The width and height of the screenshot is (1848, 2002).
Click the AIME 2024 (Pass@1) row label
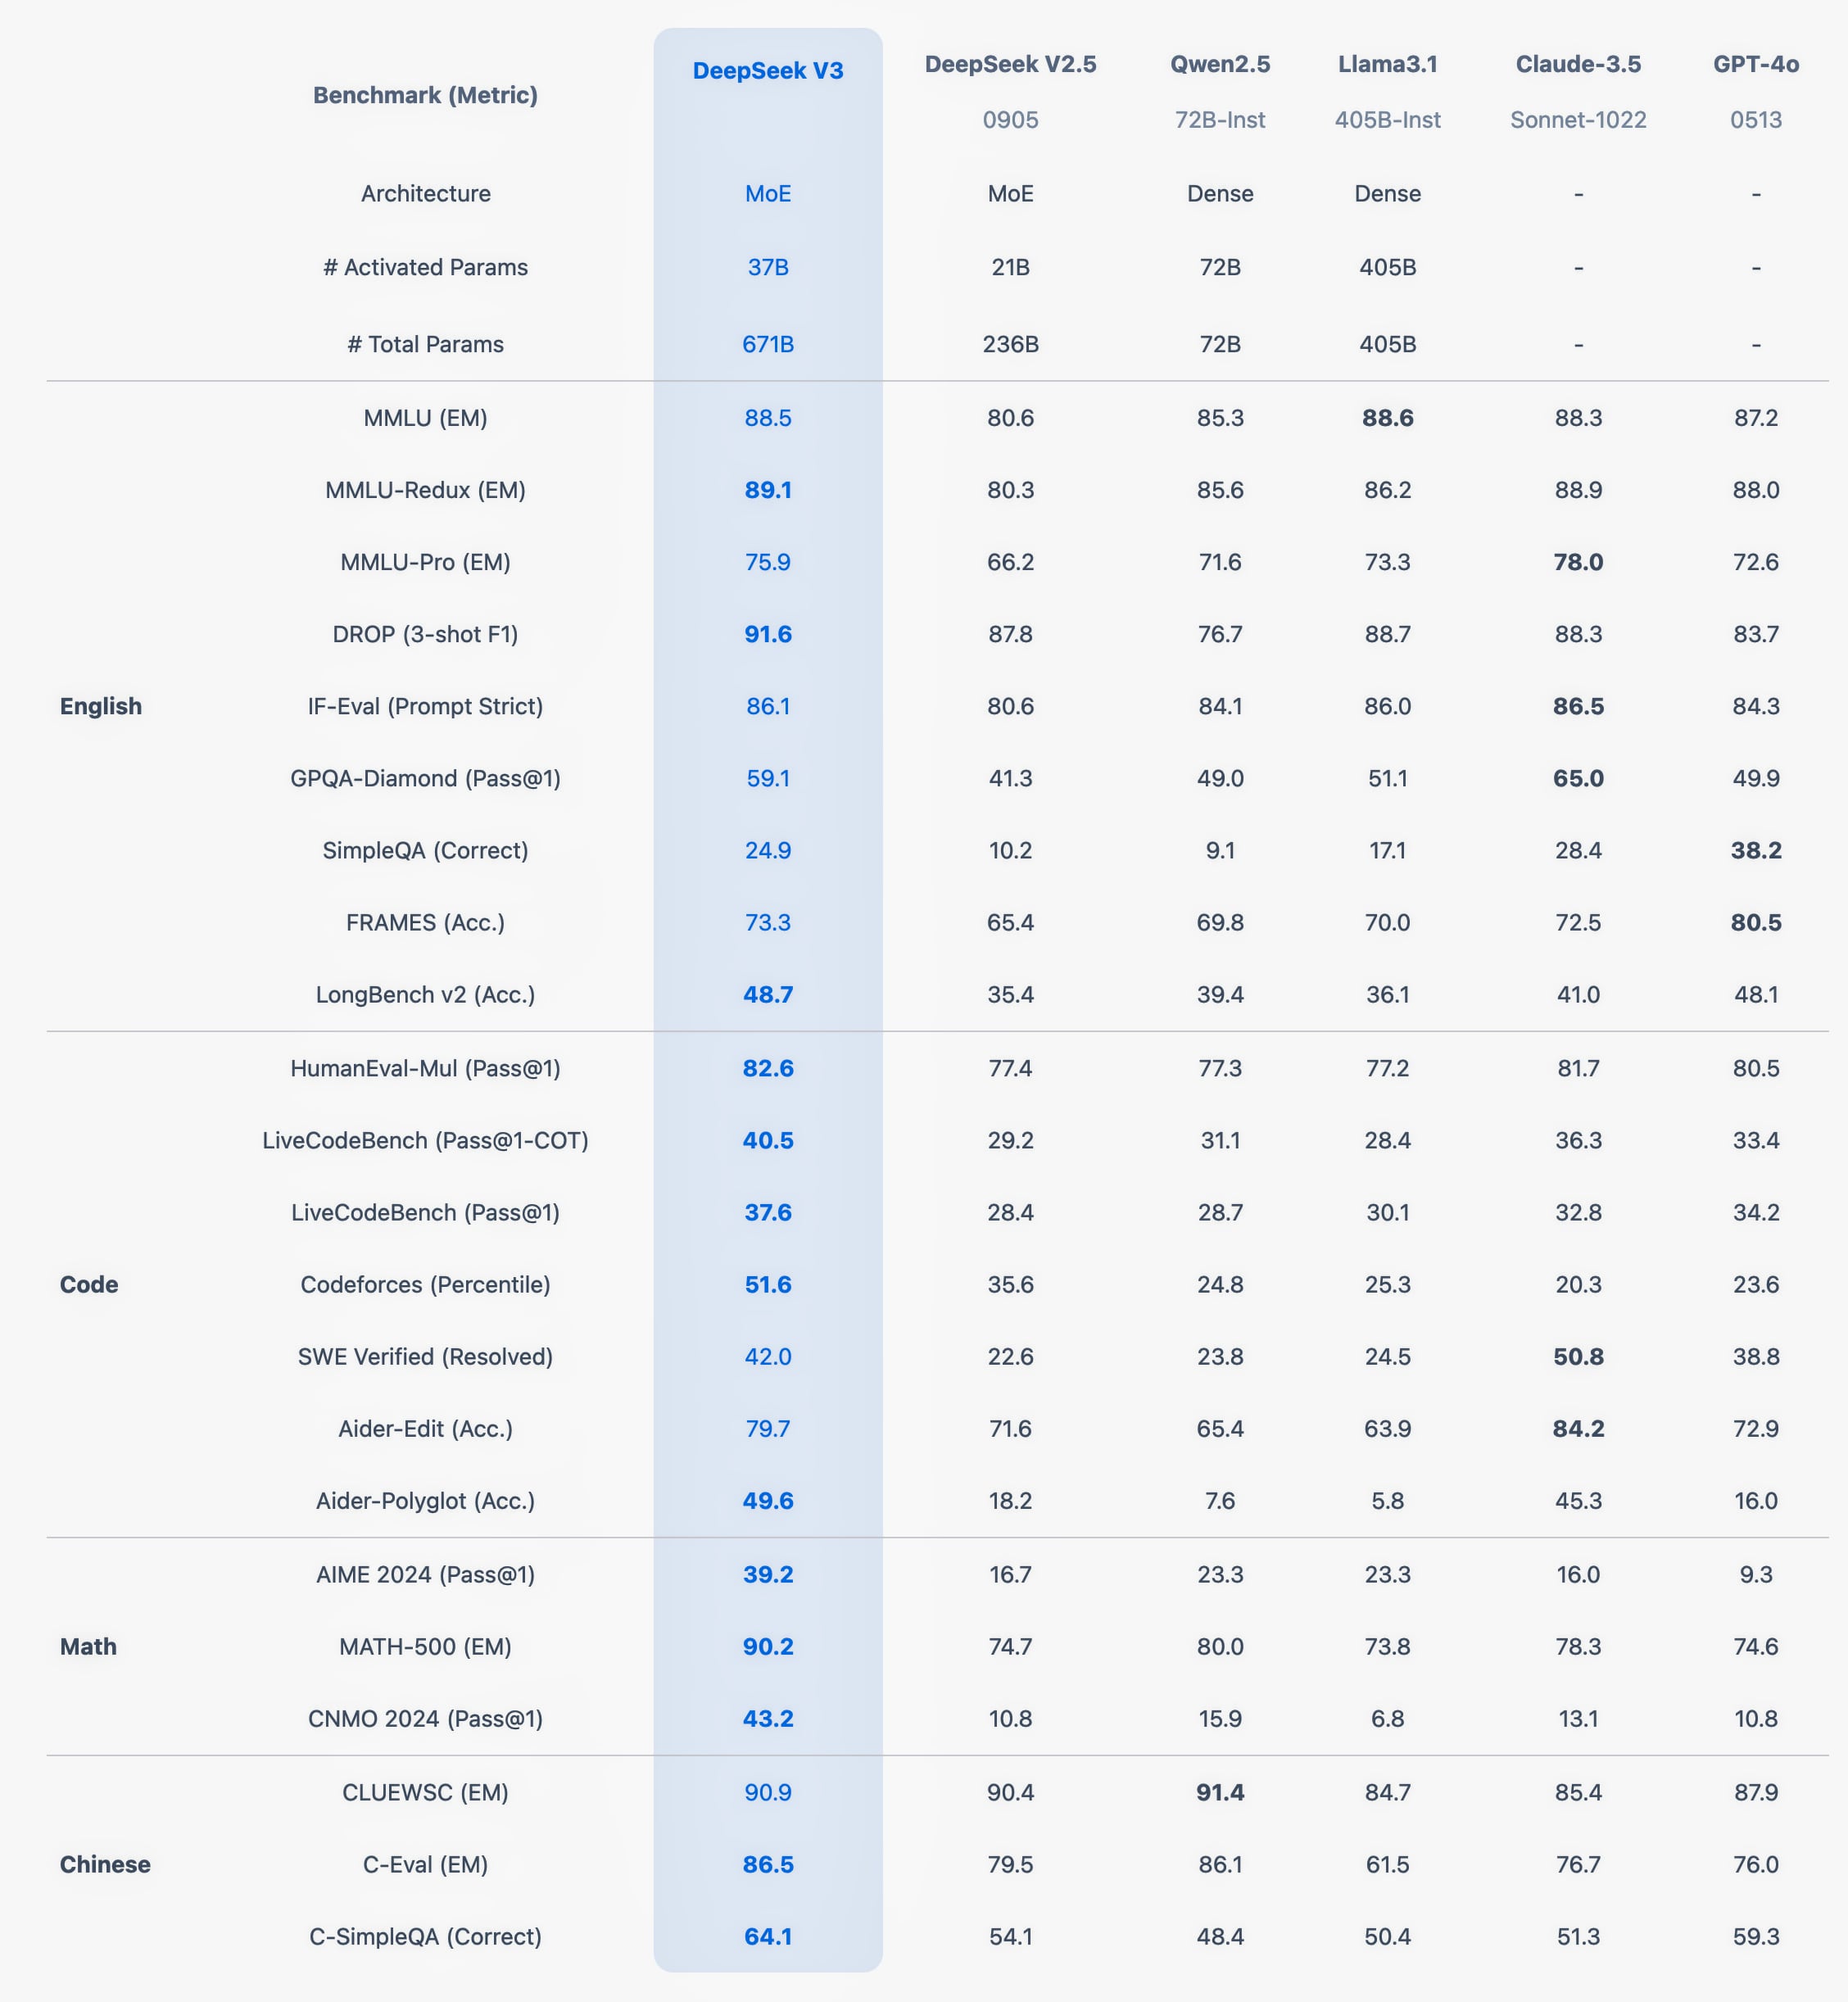coord(425,1574)
